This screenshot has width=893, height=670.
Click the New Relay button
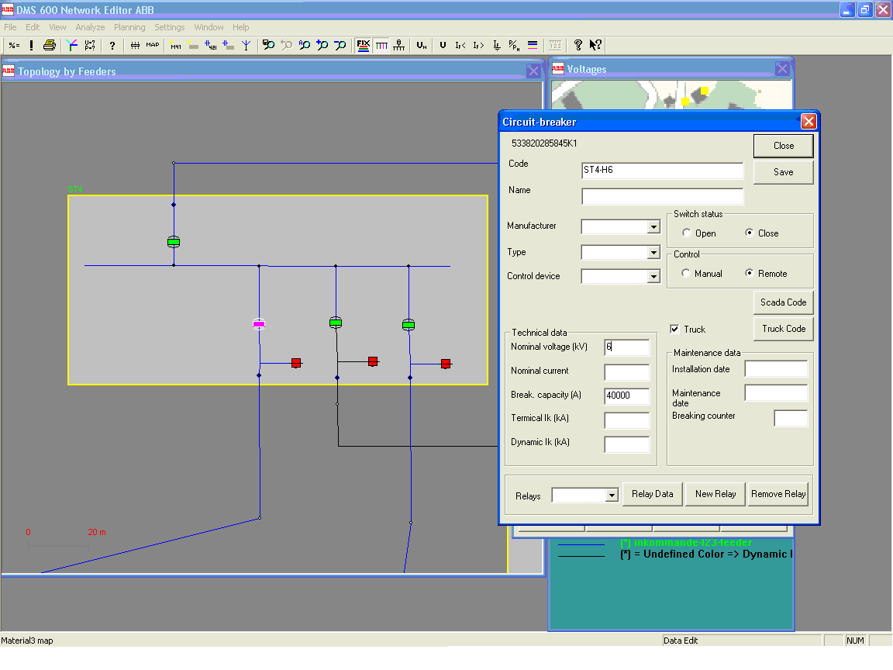click(x=715, y=494)
